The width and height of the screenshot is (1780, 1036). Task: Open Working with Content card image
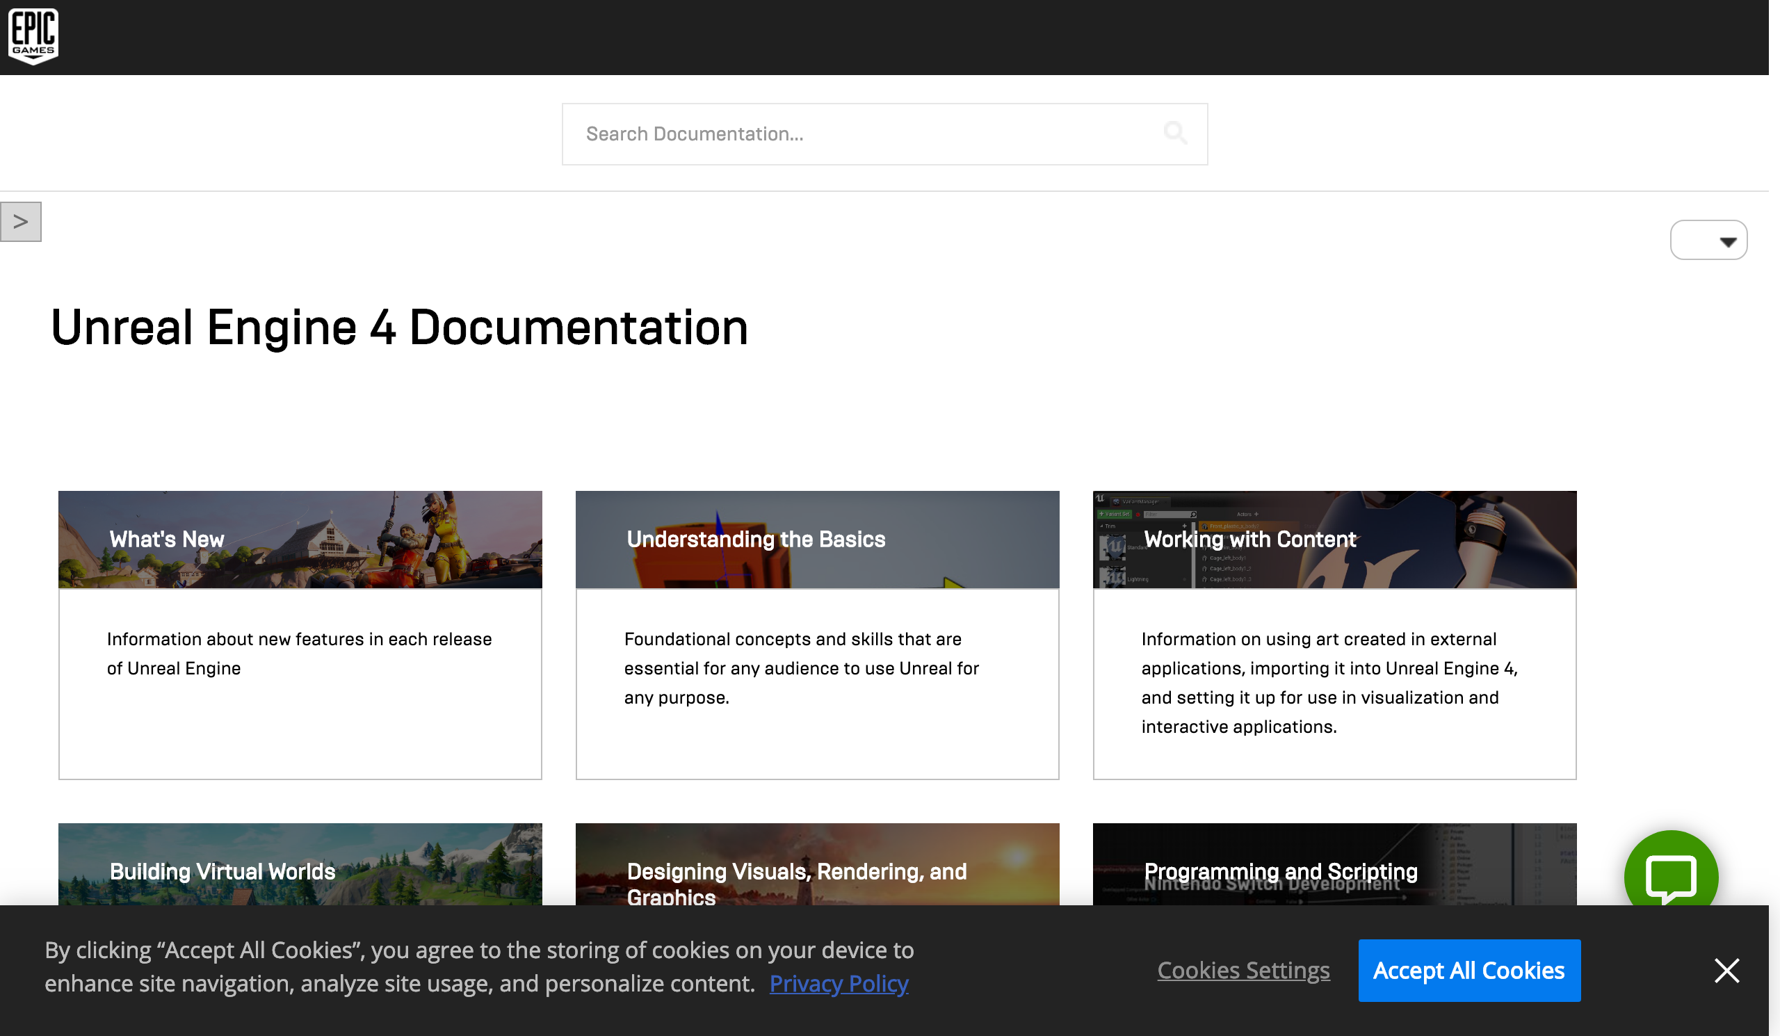1334,540
